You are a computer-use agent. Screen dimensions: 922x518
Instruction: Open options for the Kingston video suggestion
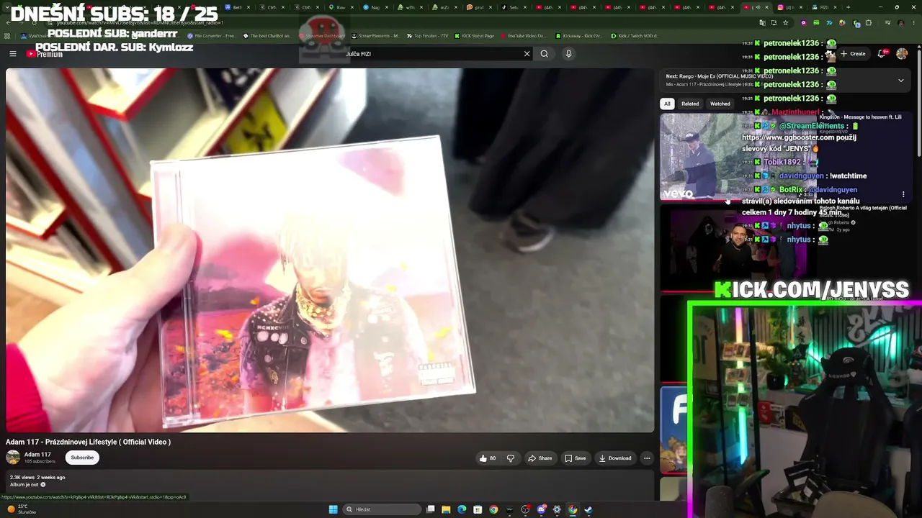pyautogui.click(x=903, y=194)
